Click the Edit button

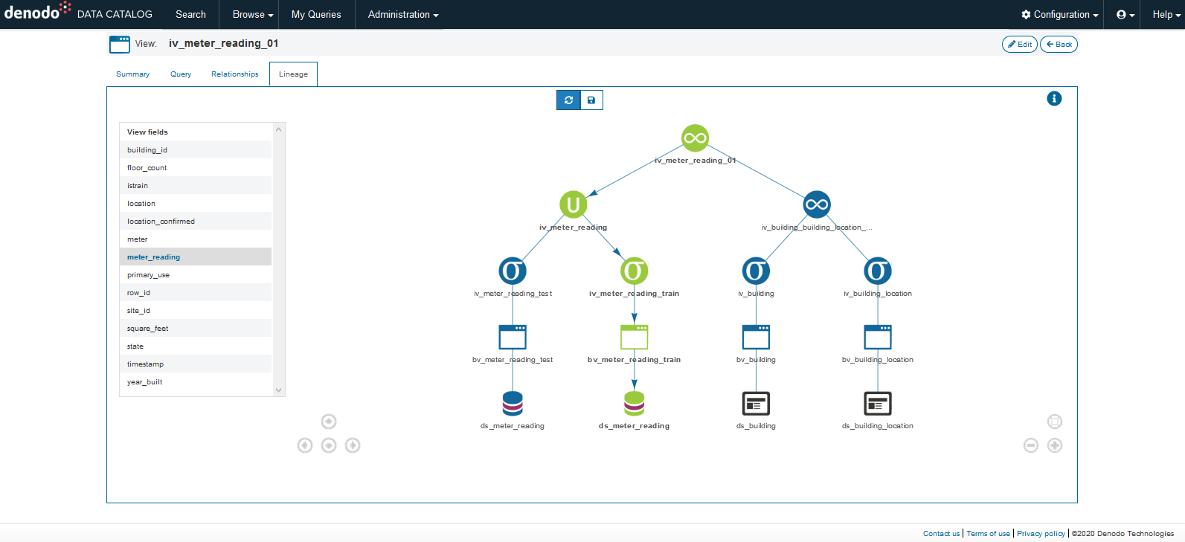pos(1020,45)
